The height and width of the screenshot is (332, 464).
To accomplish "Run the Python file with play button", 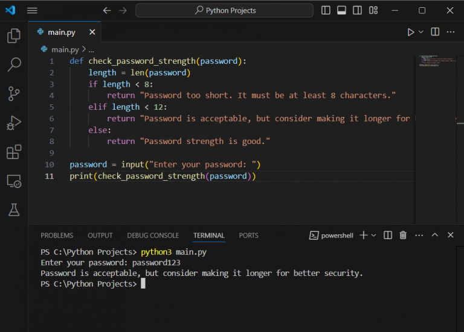I will pos(411,32).
